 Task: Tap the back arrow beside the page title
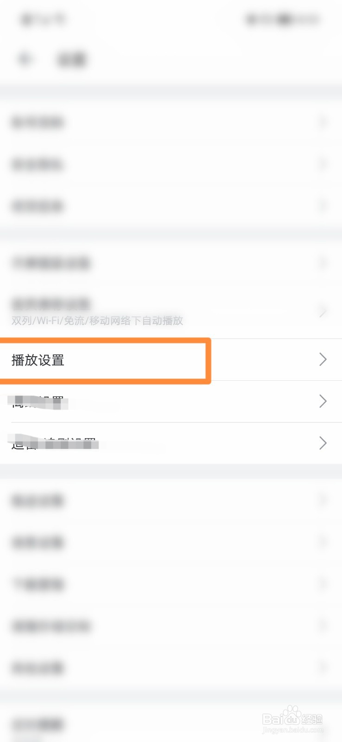coord(25,59)
